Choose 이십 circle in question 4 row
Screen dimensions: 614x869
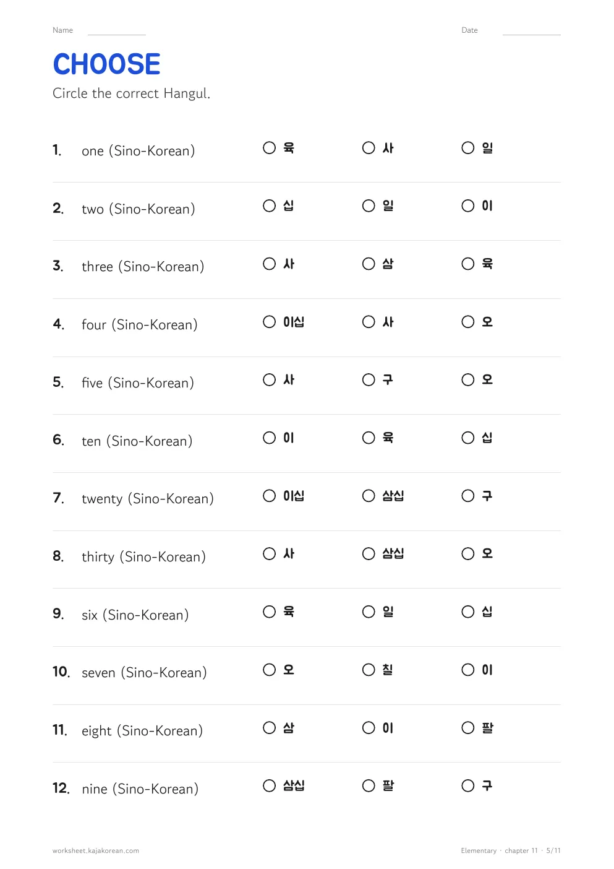(269, 322)
